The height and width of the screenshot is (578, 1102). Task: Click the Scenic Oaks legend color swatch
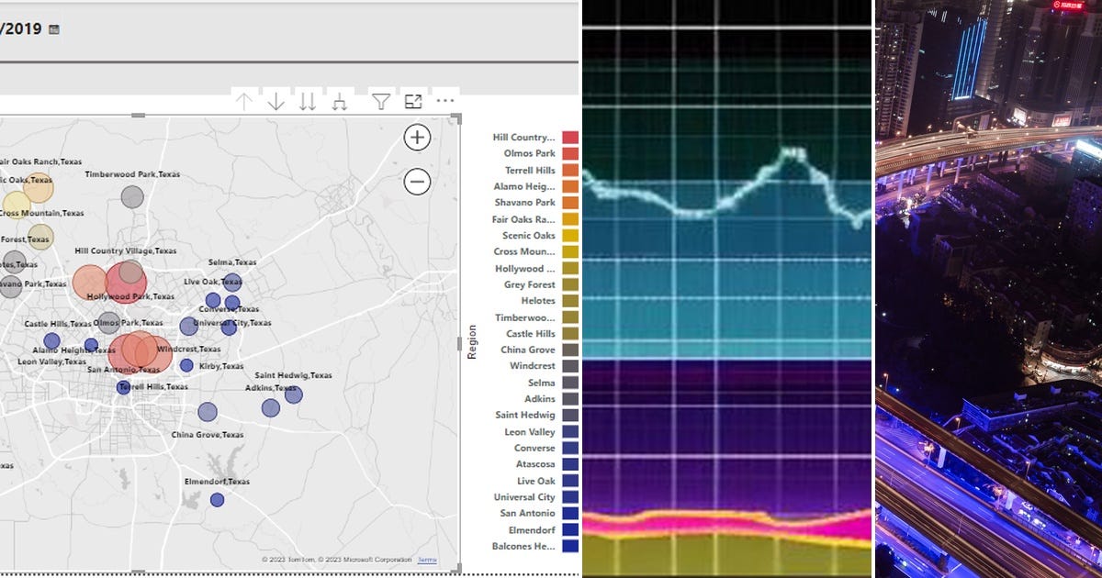pyautogui.click(x=570, y=236)
